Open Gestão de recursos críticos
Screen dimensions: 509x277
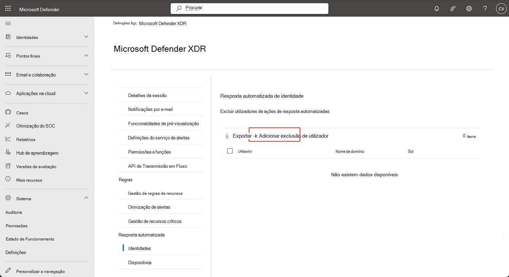(155, 221)
